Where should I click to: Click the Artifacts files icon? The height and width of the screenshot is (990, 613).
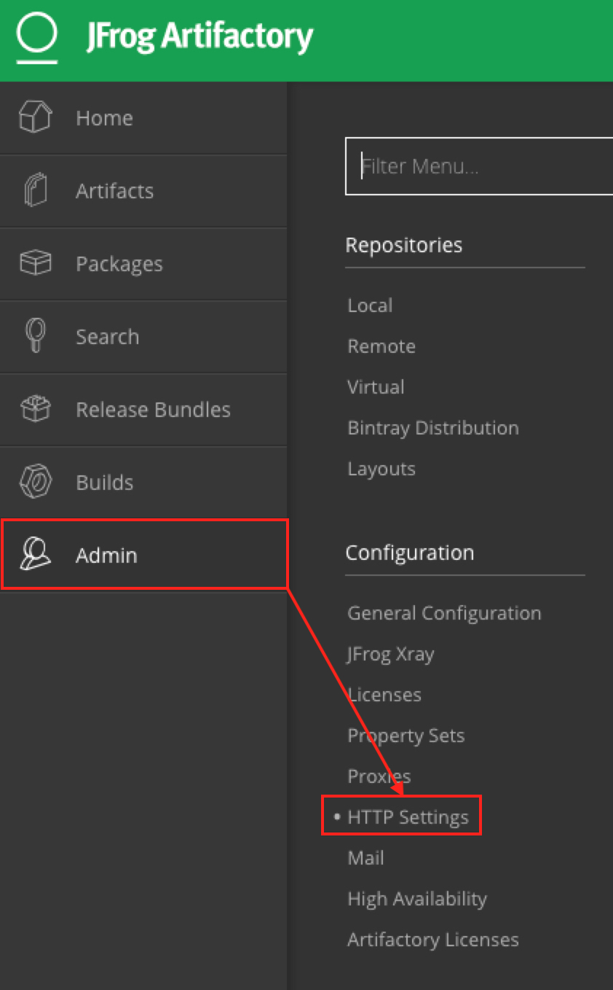tap(35, 190)
